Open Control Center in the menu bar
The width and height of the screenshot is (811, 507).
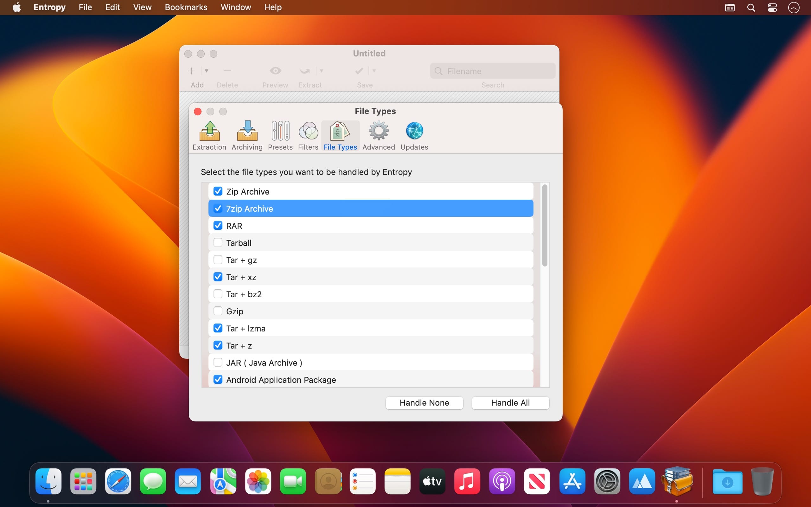tap(772, 7)
